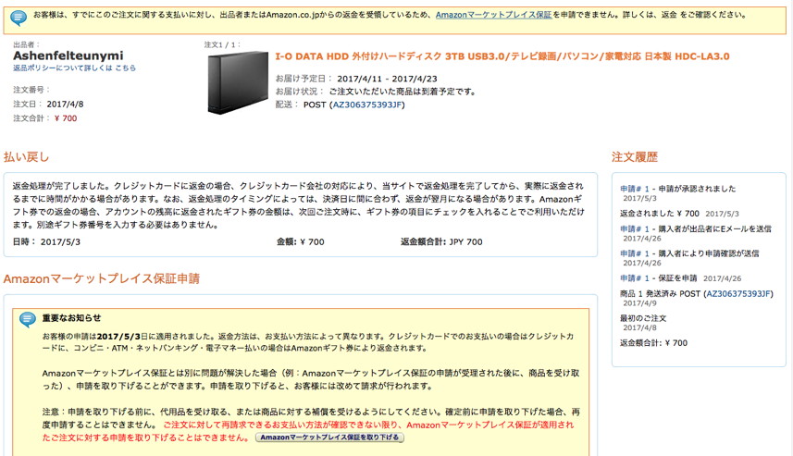Click 金額: ¥ 700 in refund box
Image resolution: width=793 pixels, height=456 pixels.
pos(301,241)
